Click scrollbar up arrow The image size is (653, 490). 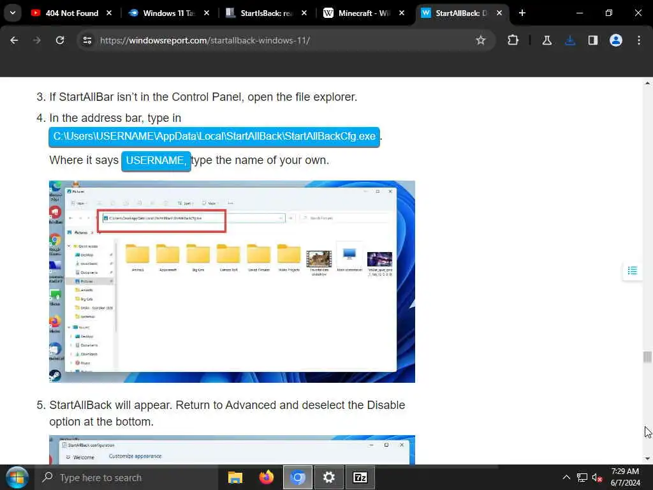[x=647, y=84]
